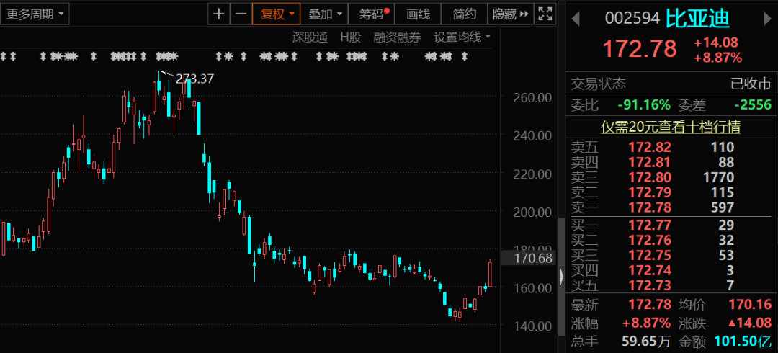Image resolution: width=778 pixels, height=353 pixels.
Task: Click the 融资融券 margin trading link
Action: pyautogui.click(x=396, y=37)
